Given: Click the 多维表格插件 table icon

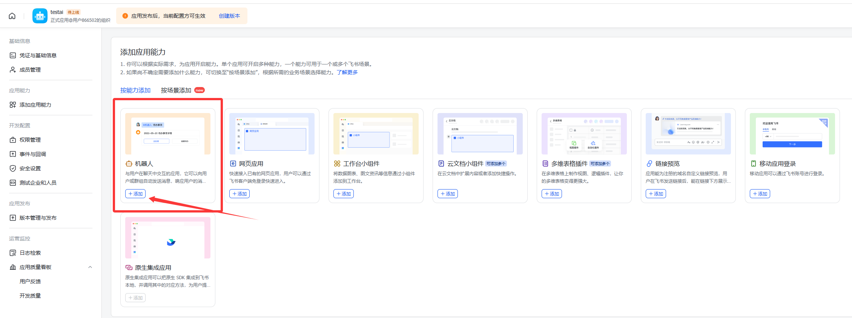Looking at the screenshot, I should tap(545, 164).
